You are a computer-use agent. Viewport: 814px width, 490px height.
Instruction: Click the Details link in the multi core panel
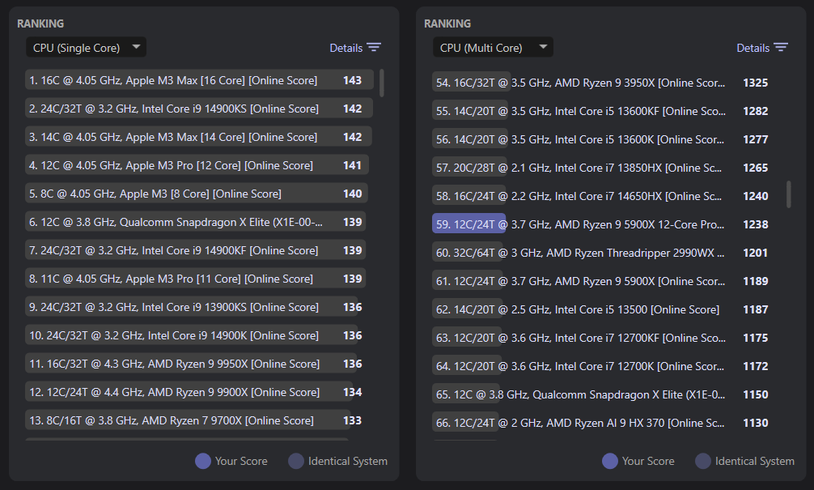(x=753, y=48)
